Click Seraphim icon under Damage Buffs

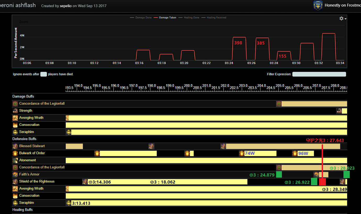[x=15, y=132]
